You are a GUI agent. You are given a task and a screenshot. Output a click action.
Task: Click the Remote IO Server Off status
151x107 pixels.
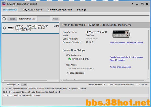tap(96, 84)
